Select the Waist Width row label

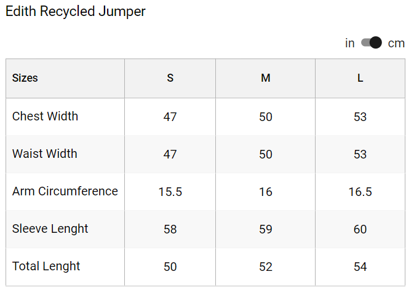(x=45, y=154)
